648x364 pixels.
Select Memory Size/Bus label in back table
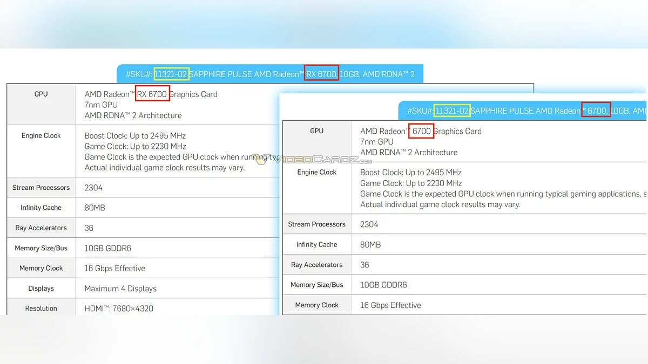41,248
